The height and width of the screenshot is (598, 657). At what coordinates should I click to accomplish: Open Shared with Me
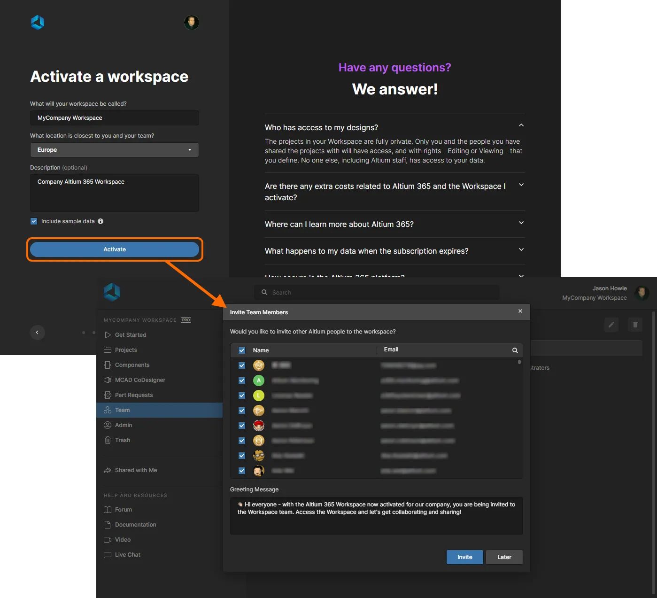(x=136, y=470)
